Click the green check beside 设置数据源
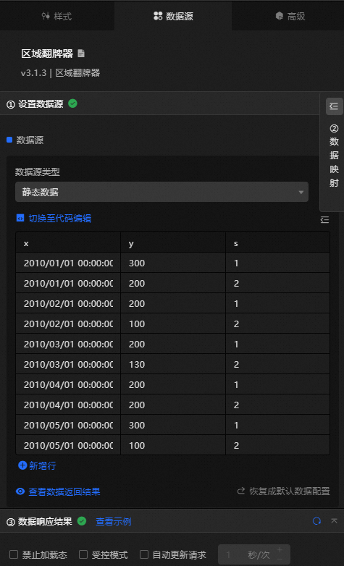This screenshot has height=566, width=344. tap(72, 104)
